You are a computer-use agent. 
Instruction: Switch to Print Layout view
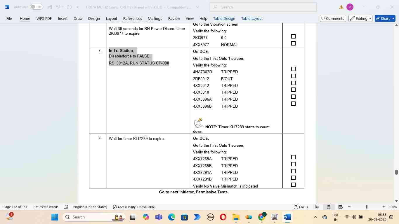coord(329,207)
